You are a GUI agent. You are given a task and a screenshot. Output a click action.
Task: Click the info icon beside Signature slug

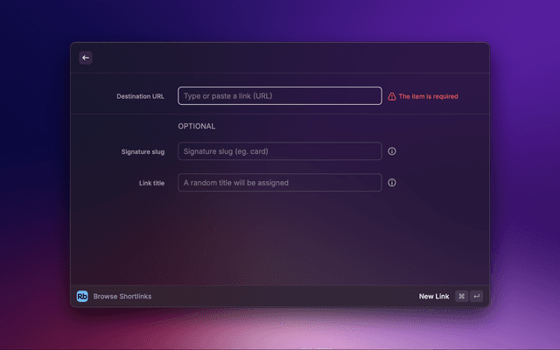point(392,151)
